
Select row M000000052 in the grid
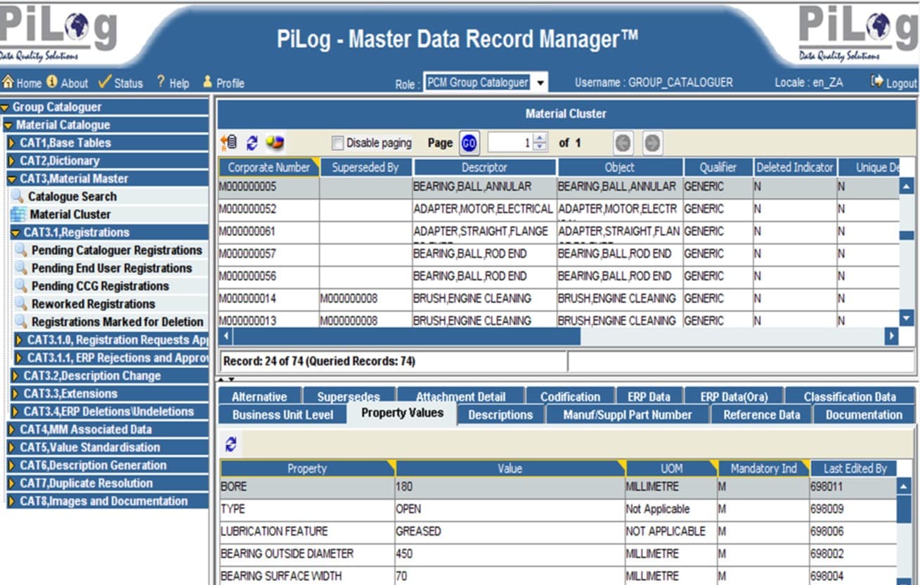point(559,209)
